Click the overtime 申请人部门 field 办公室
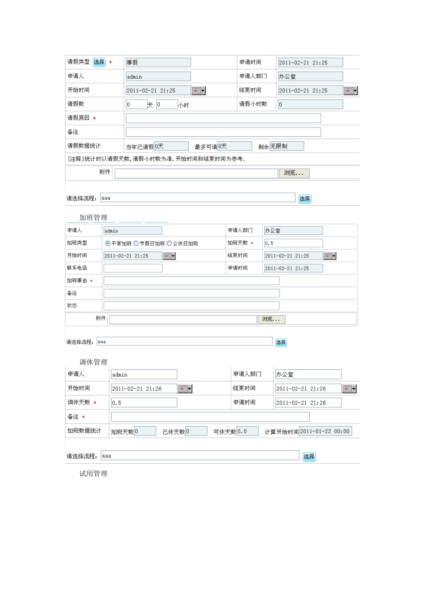This screenshot has height=601, width=424. [293, 231]
